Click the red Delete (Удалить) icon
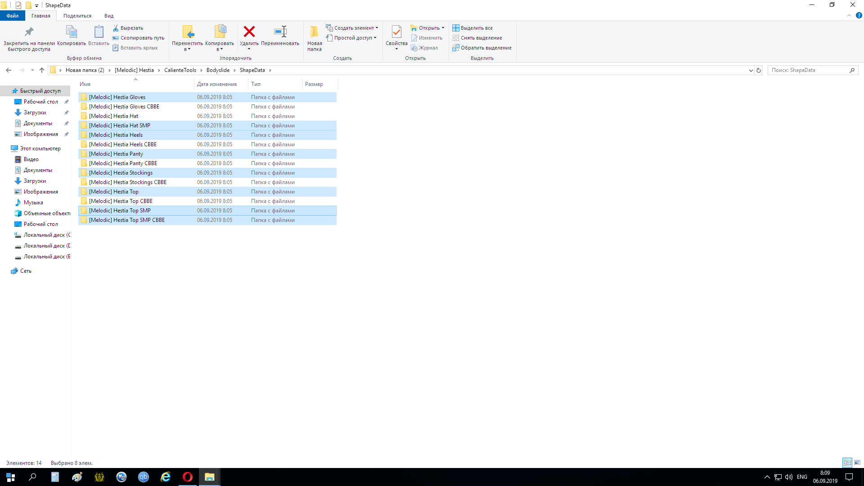The width and height of the screenshot is (864, 486). pos(249,31)
